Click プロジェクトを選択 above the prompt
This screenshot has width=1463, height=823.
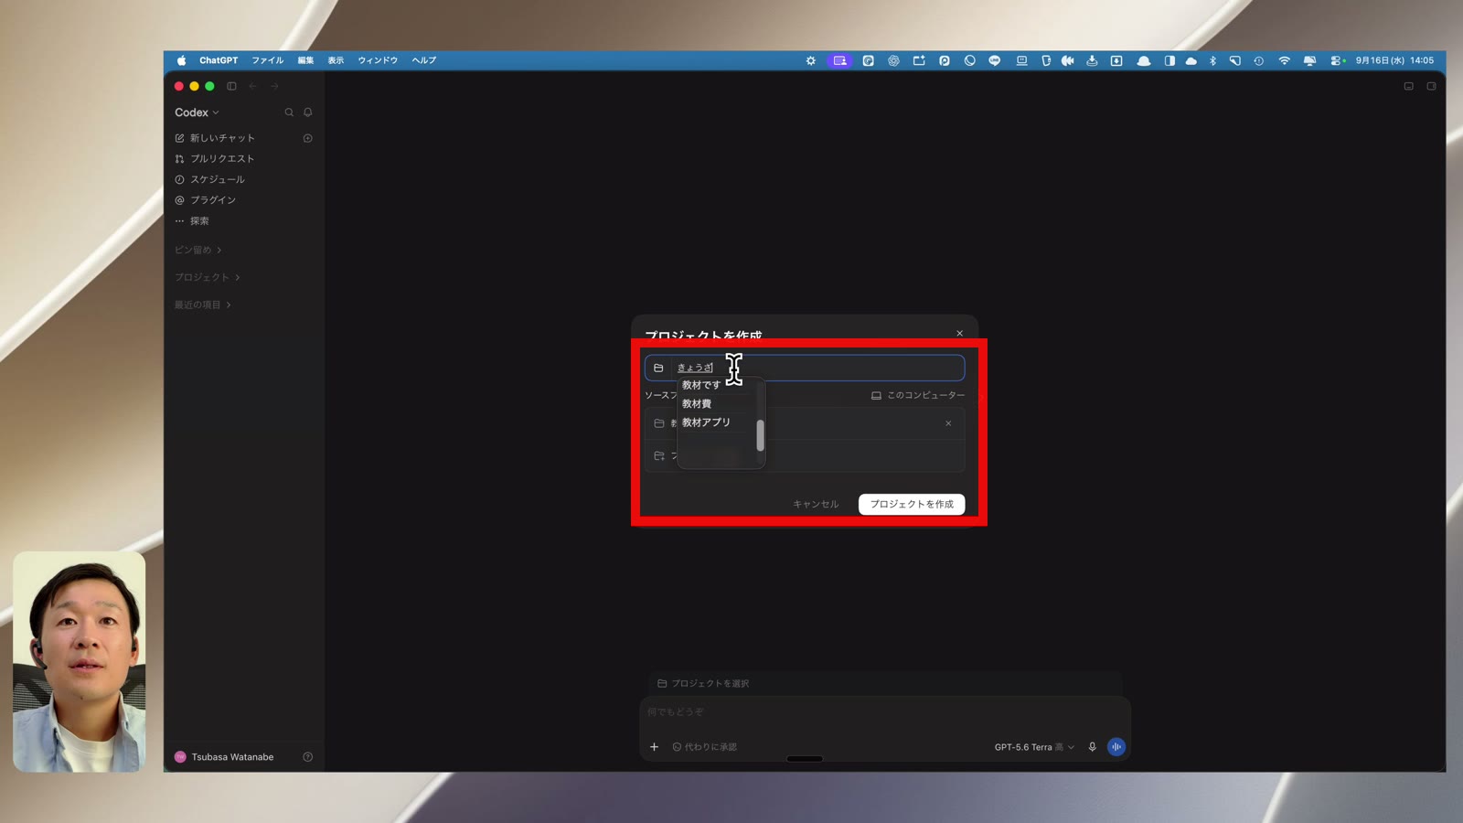click(x=703, y=683)
